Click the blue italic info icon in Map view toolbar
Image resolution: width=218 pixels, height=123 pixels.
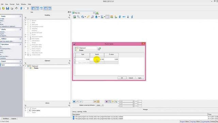pos(132,17)
